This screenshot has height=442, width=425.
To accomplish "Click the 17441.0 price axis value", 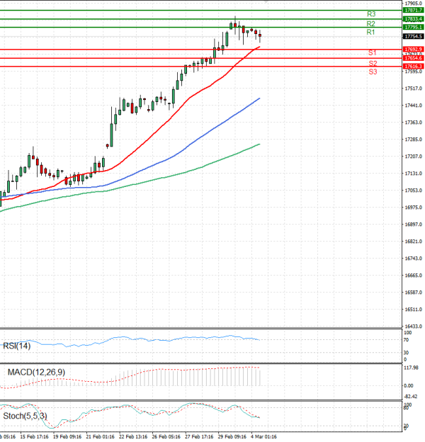I will click(x=414, y=106).
